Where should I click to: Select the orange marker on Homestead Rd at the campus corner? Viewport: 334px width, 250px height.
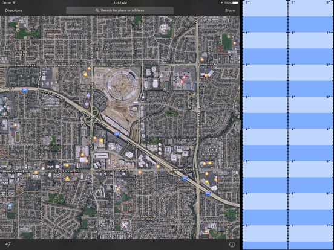click(90, 68)
